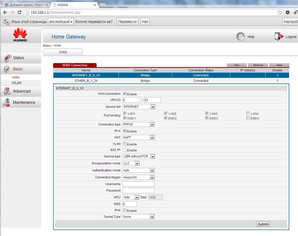Viewport: 298px width, 236px height.
Task: Click the New connection button
Action: pos(237,65)
